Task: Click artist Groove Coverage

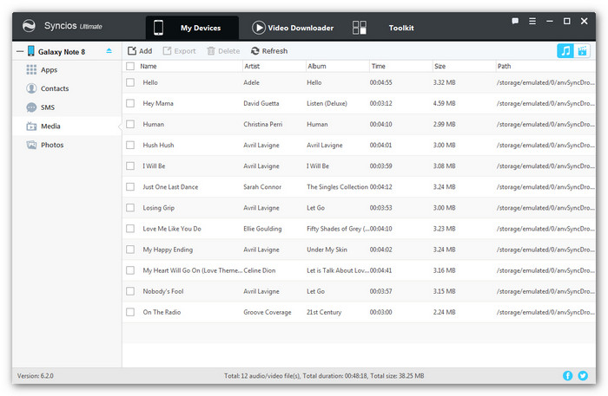Action: (268, 313)
